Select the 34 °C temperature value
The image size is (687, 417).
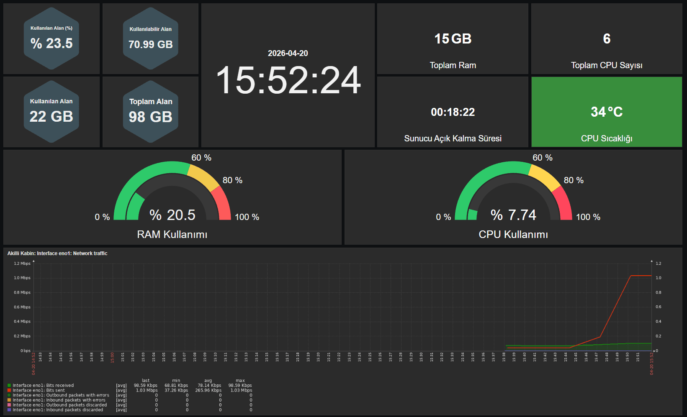click(x=607, y=112)
